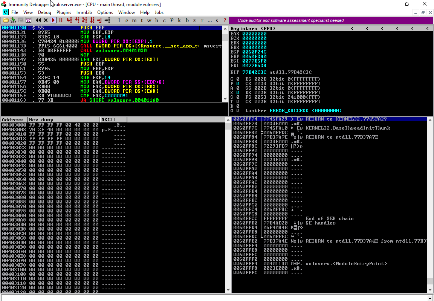Click the Hex dump column header

click(x=64, y=120)
